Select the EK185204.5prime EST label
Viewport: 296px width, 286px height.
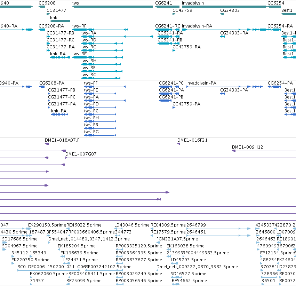click(x=77, y=246)
